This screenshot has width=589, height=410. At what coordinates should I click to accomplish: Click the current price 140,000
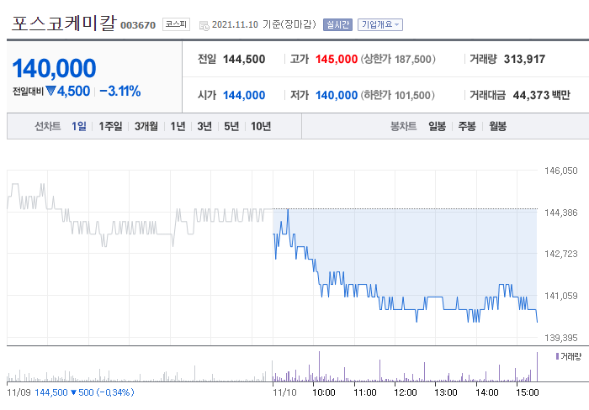(x=54, y=68)
